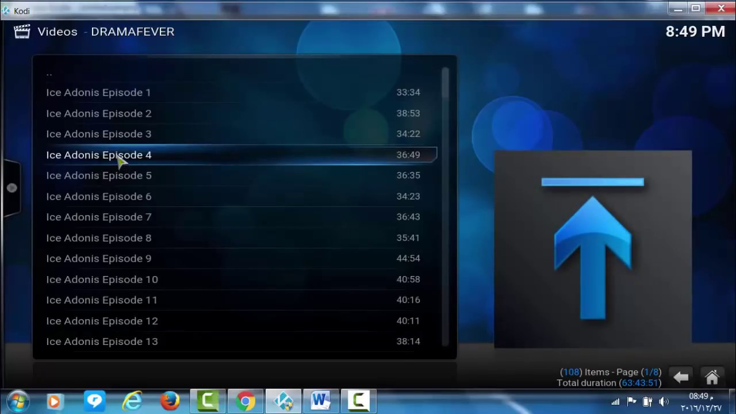736x414 pixels.
Task: Expand the left slide-out side panel arrow
Action: [11, 187]
